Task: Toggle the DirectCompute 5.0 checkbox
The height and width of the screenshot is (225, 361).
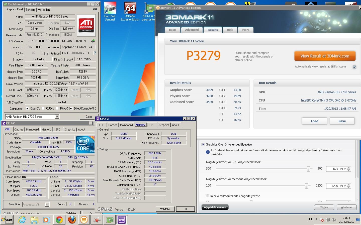Action: 71,108
